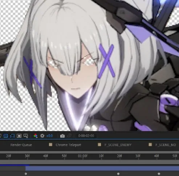The image size is (179, 176).
Task: Click the 10f mark after 01:00f
Action: coord(101,156)
